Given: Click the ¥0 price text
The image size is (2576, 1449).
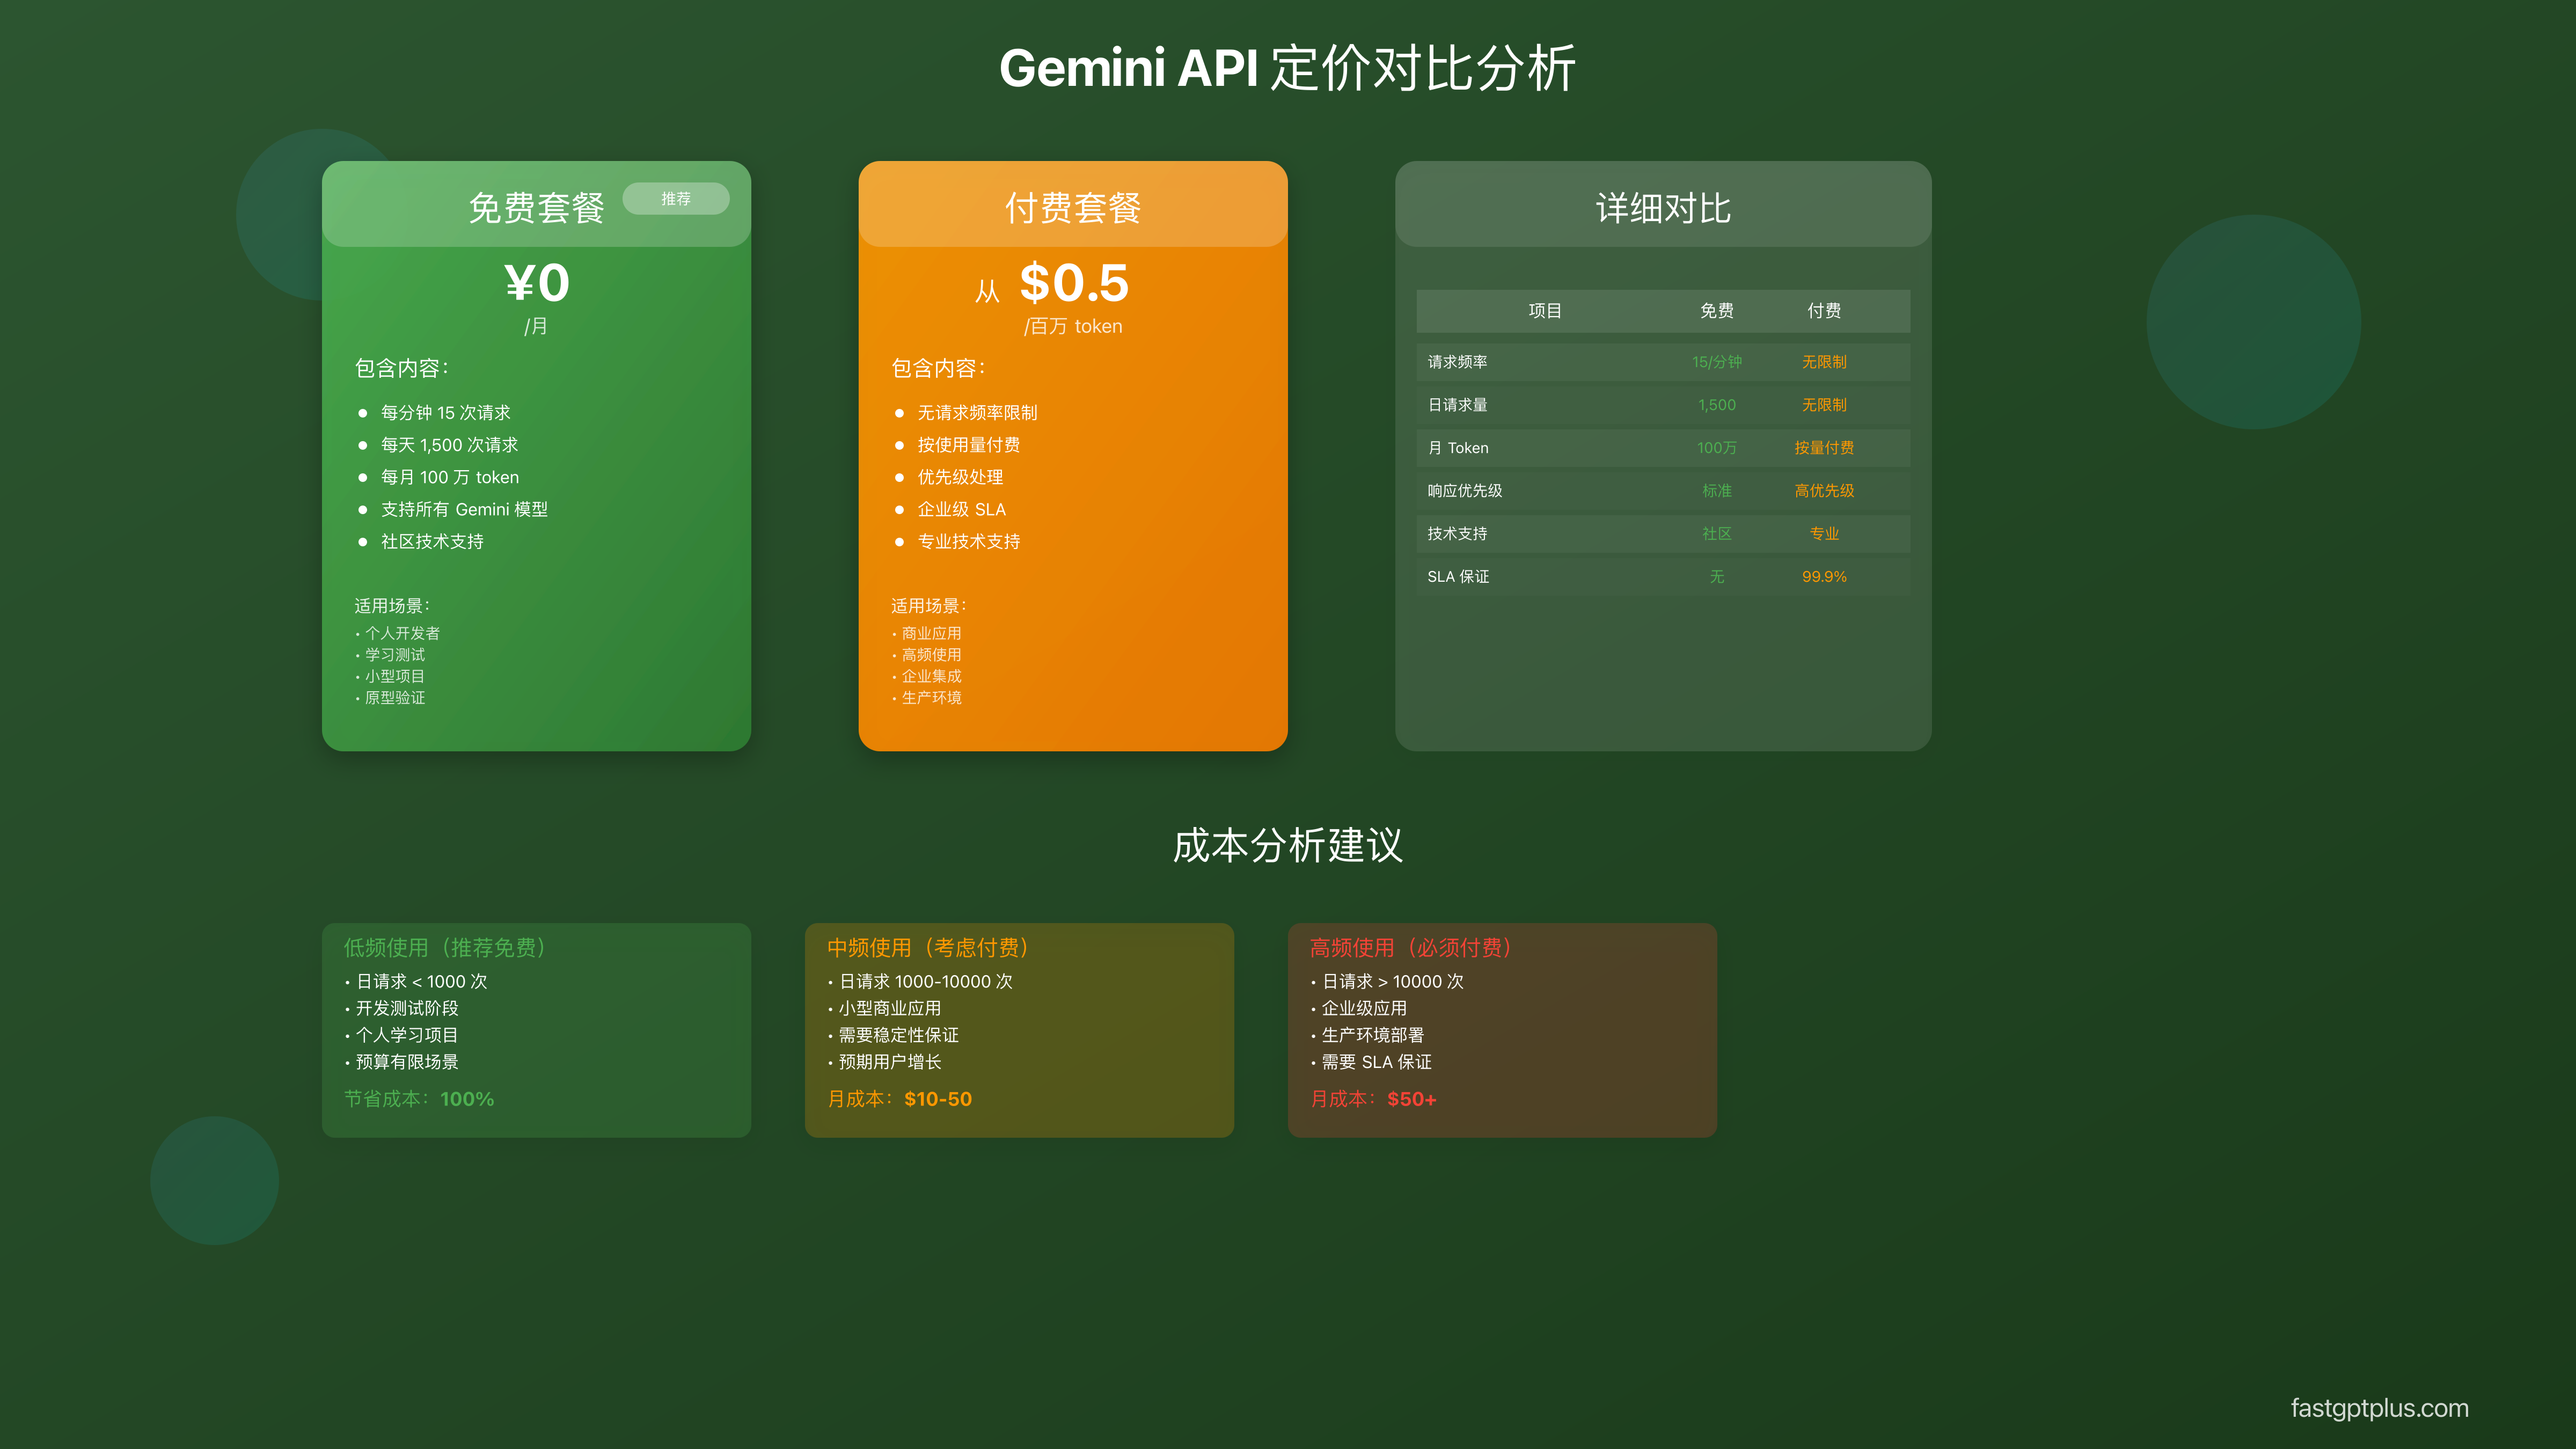Looking at the screenshot, I should 537,283.
